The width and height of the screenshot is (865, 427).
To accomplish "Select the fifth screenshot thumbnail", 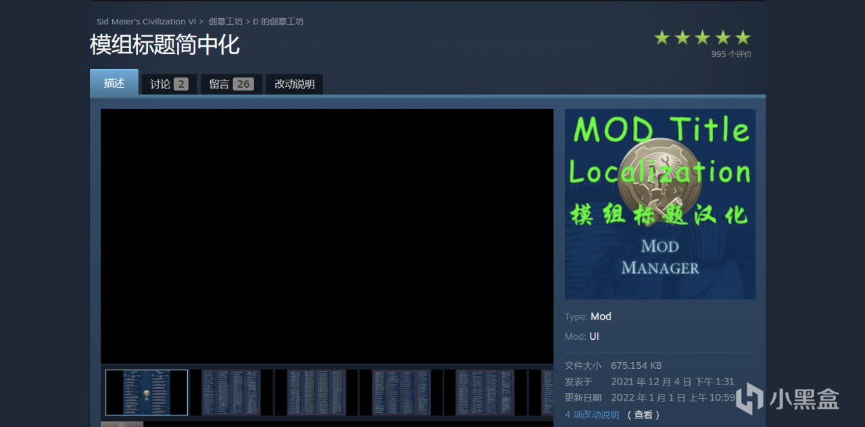I will (485, 393).
